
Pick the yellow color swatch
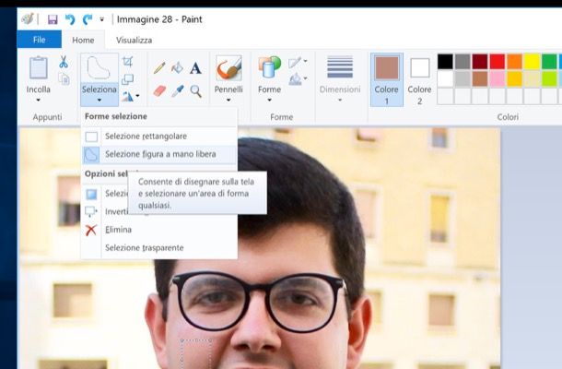[x=532, y=62]
